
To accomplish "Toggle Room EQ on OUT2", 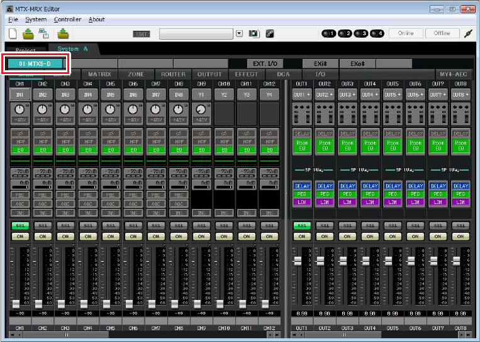I will 325,146.
